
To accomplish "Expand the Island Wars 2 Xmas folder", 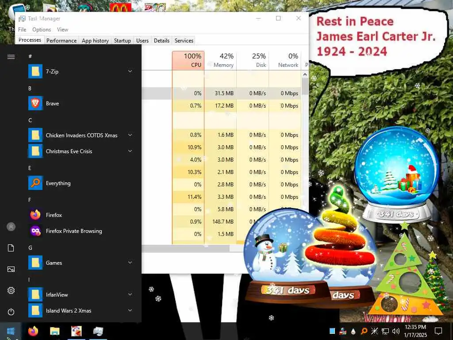I will [x=130, y=310].
